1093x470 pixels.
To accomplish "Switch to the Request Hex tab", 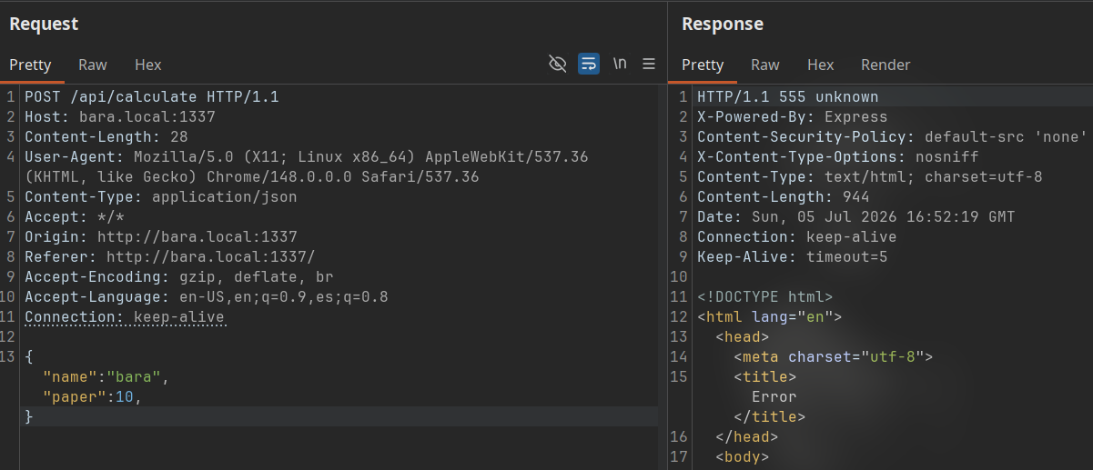I will 148,65.
